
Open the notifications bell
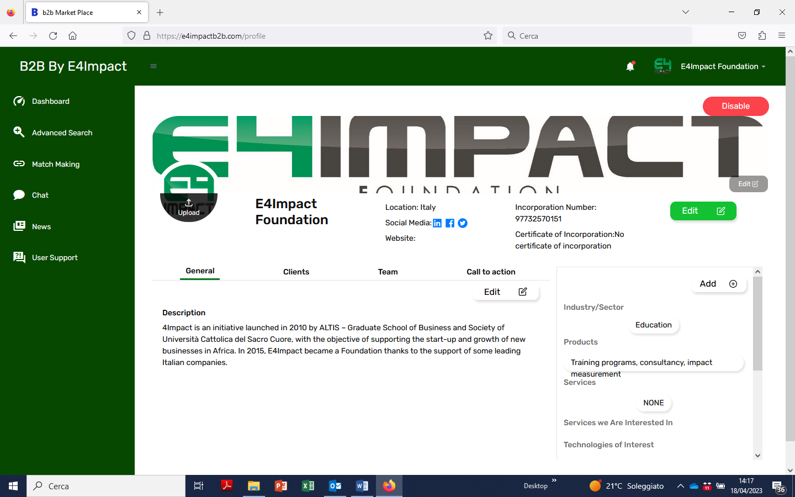point(630,66)
